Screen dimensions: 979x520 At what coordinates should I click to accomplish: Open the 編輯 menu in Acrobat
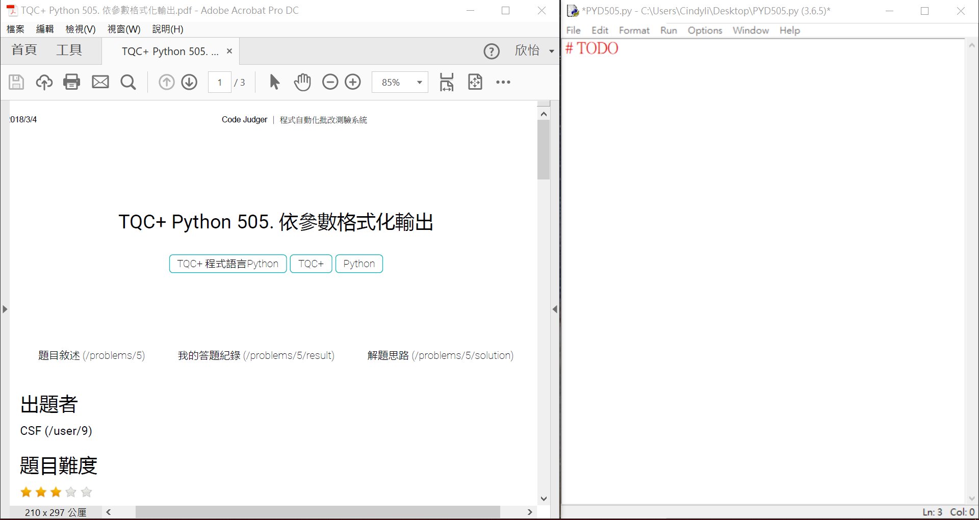point(45,29)
